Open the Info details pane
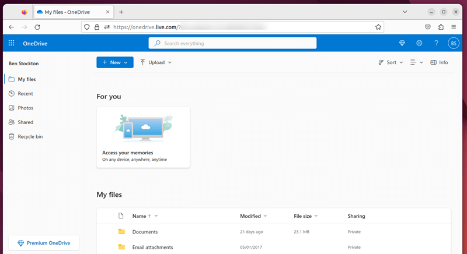467x254 pixels. 439,62
